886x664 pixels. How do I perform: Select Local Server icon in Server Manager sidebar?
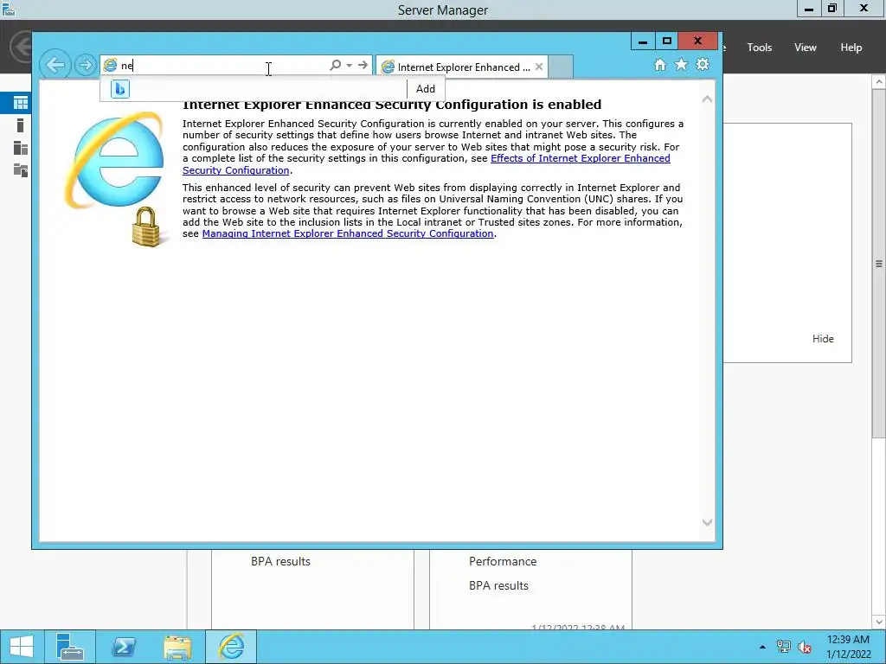pyautogui.click(x=21, y=125)
